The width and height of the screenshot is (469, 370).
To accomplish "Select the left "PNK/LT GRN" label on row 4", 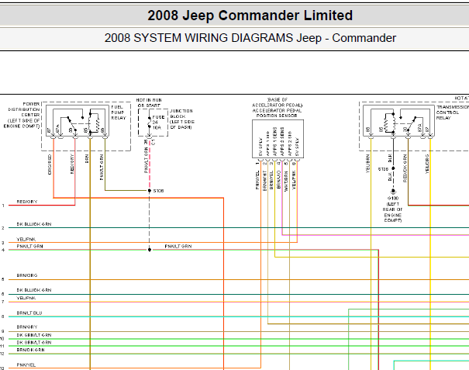I will pyautogui.click(x=29, y=246).
